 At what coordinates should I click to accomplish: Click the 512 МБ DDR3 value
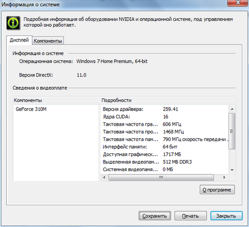177,162
